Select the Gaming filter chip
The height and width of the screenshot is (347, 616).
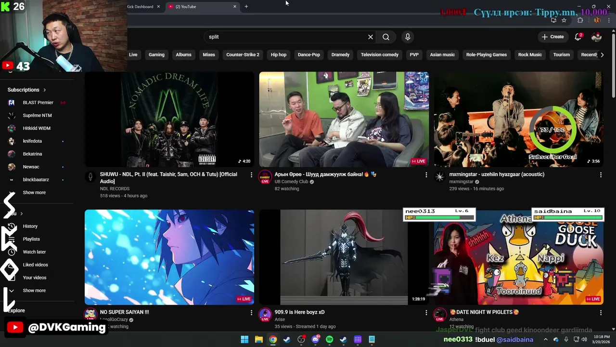(156, 54)
